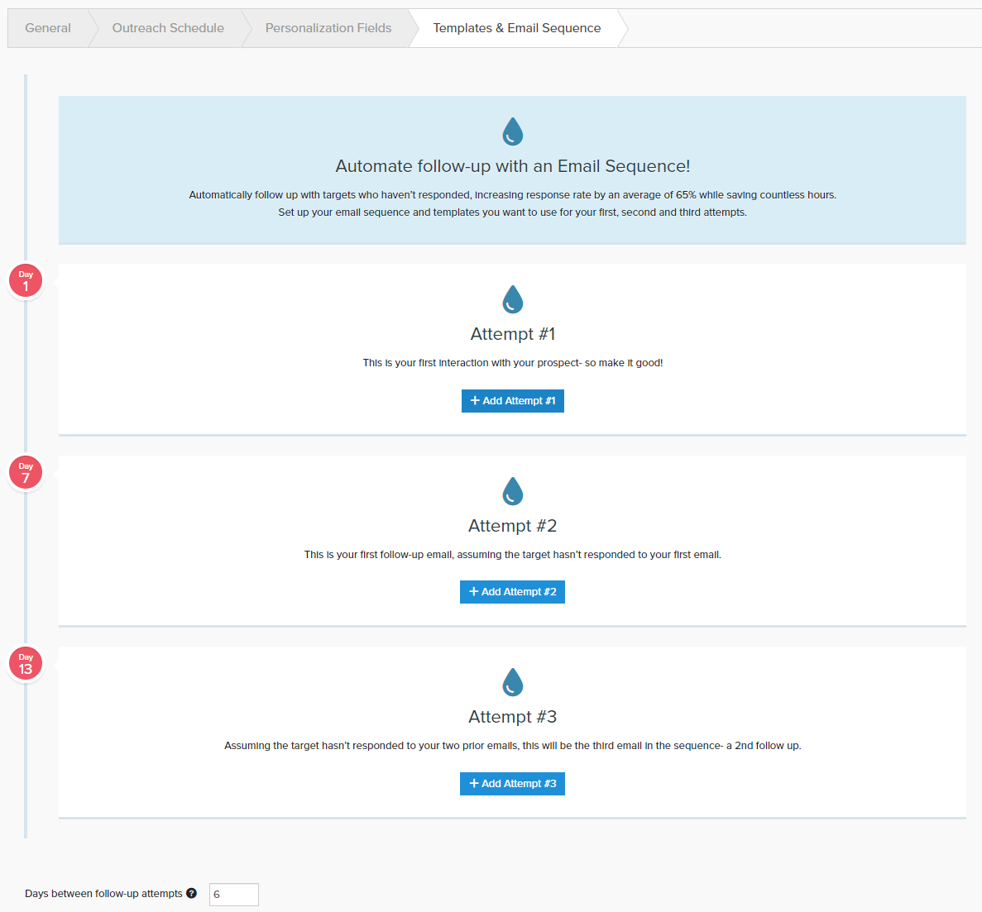Click the plus sign on Add Attempt #2
Viewport: 982px width, 912px height.
coord(473,591)
